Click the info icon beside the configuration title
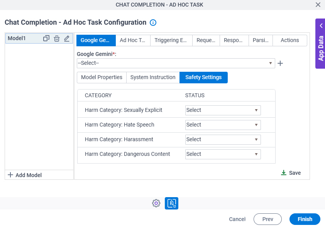The image size is (325, 228). pyautogui.click(x=153, y=23)
